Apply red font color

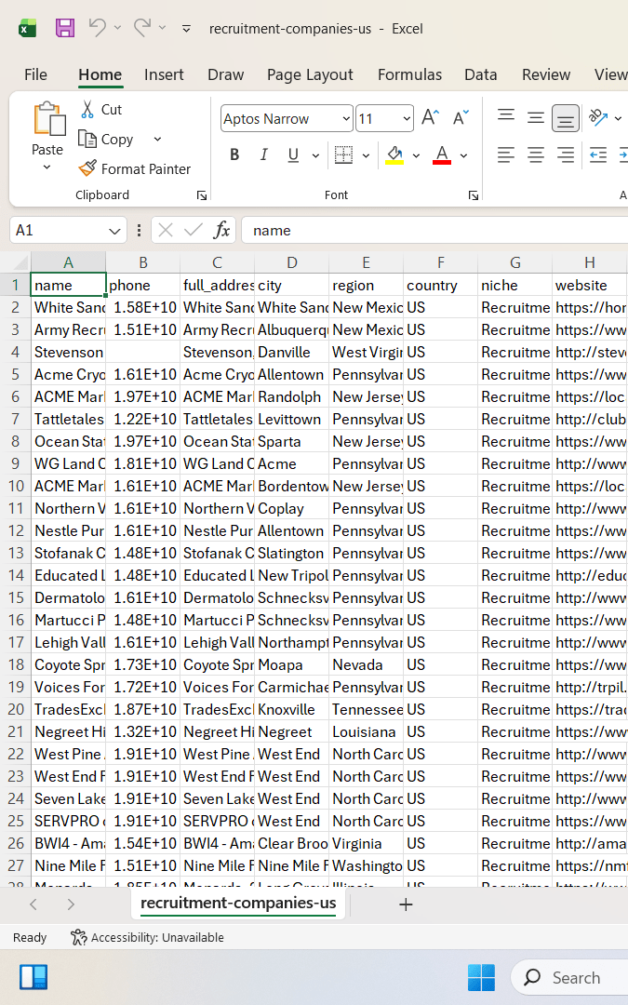coord(442,154)
